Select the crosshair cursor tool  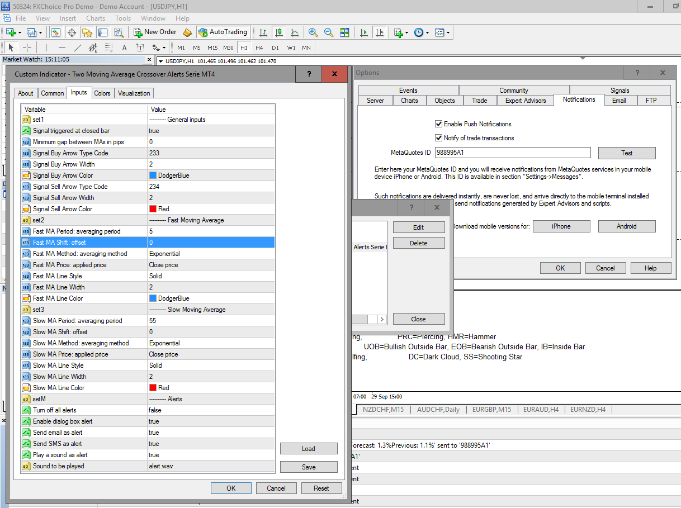click(27, 48)
